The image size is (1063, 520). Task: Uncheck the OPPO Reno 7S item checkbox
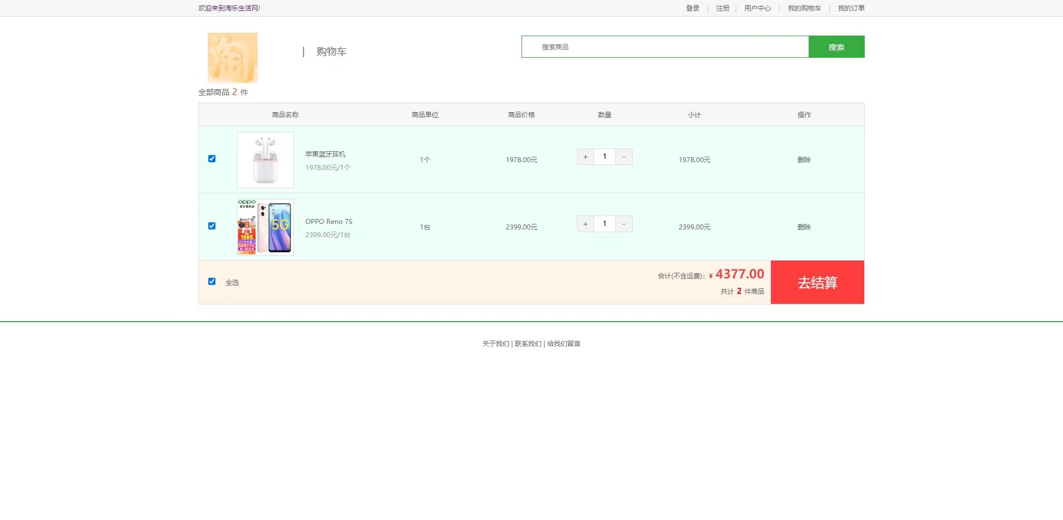point(212,226)
